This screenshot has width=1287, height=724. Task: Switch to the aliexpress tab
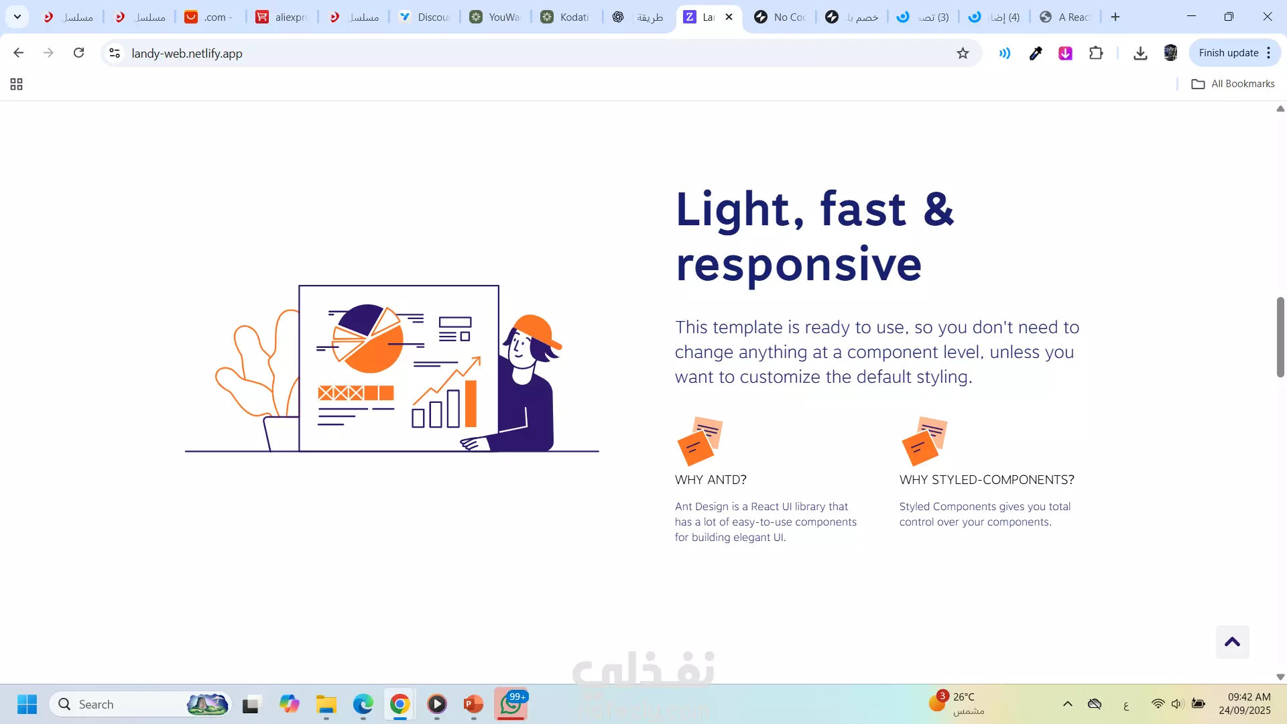pyautogui.click(x=283, y=17)
